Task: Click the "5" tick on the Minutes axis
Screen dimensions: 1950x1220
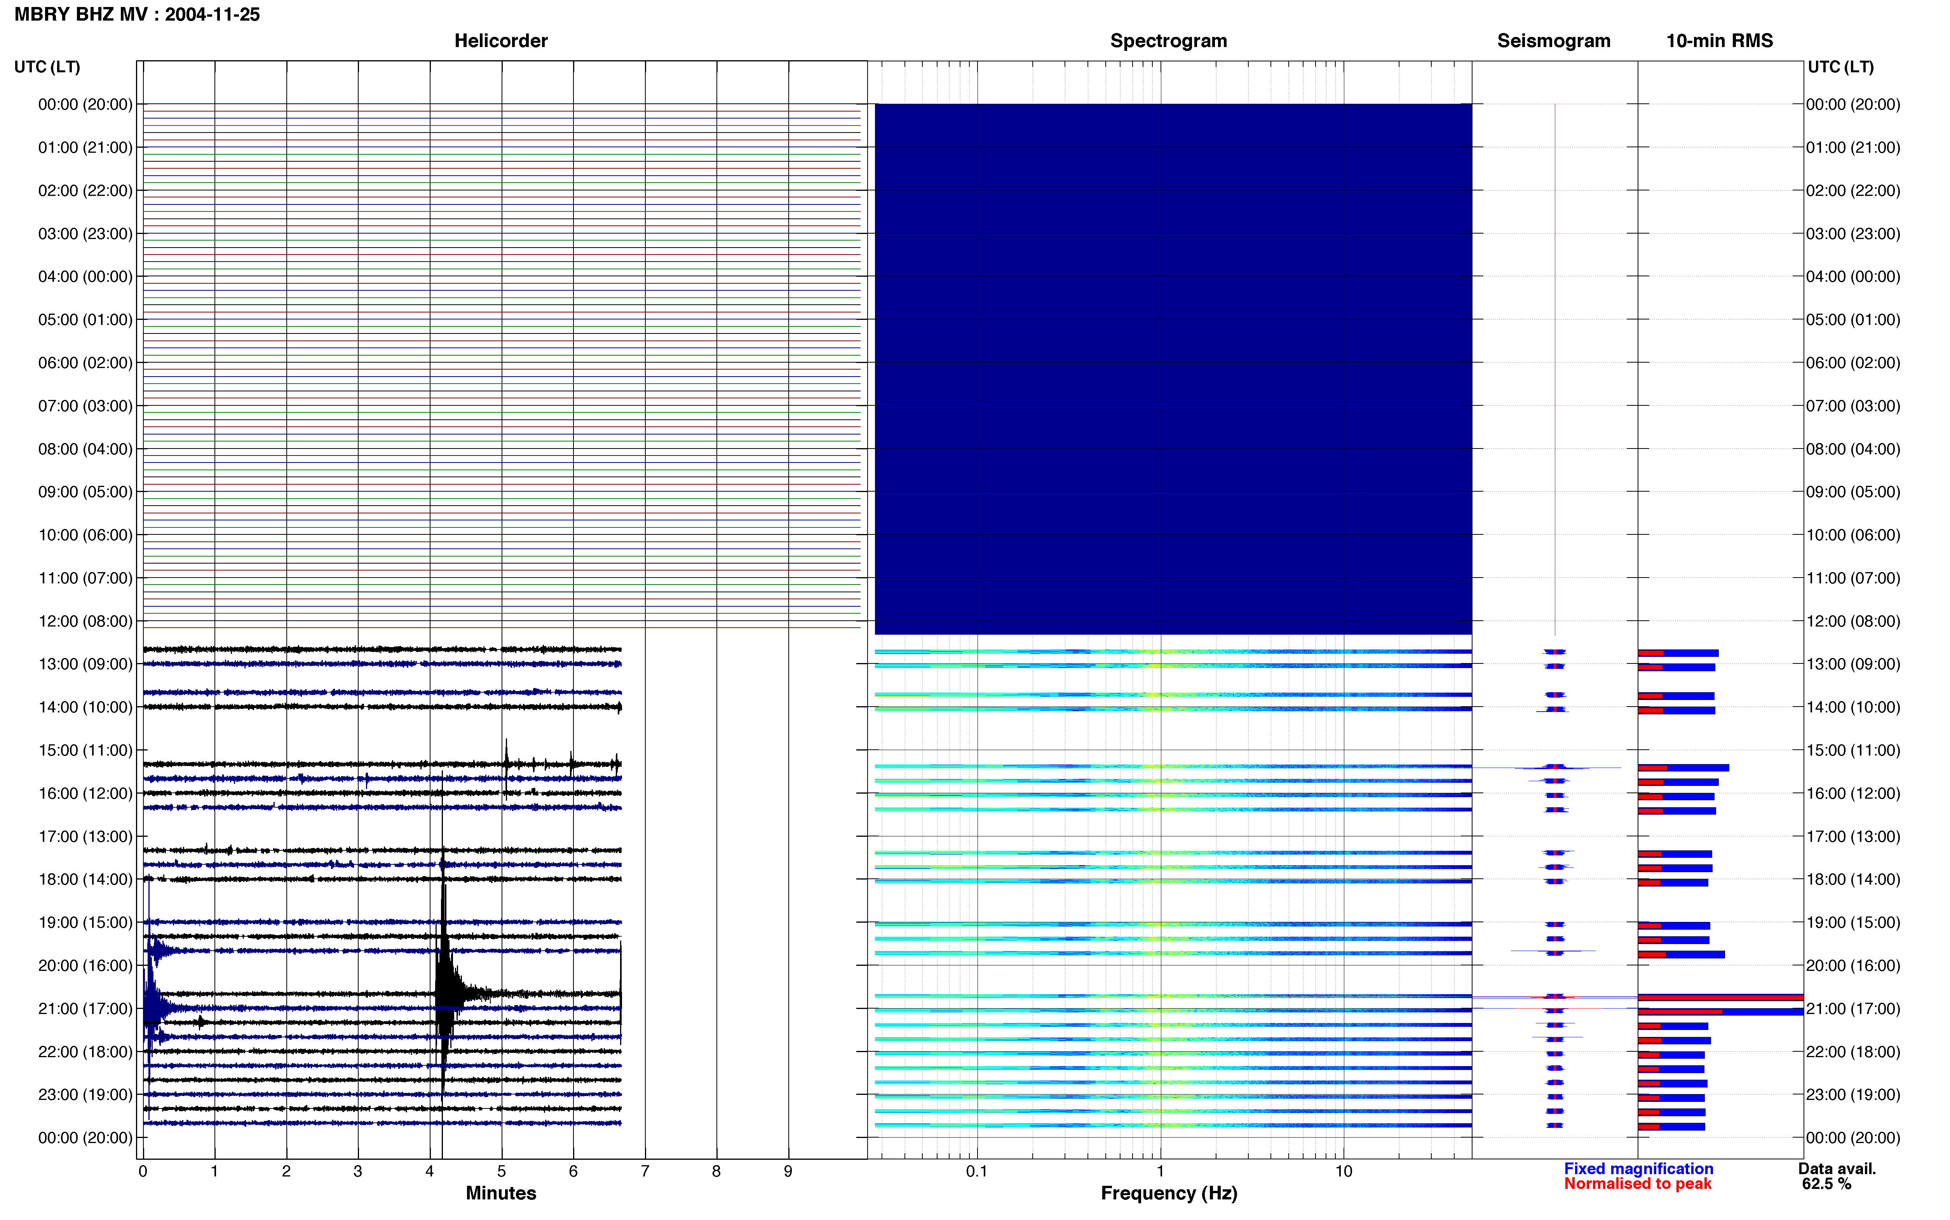Action: coord(502,1171)
